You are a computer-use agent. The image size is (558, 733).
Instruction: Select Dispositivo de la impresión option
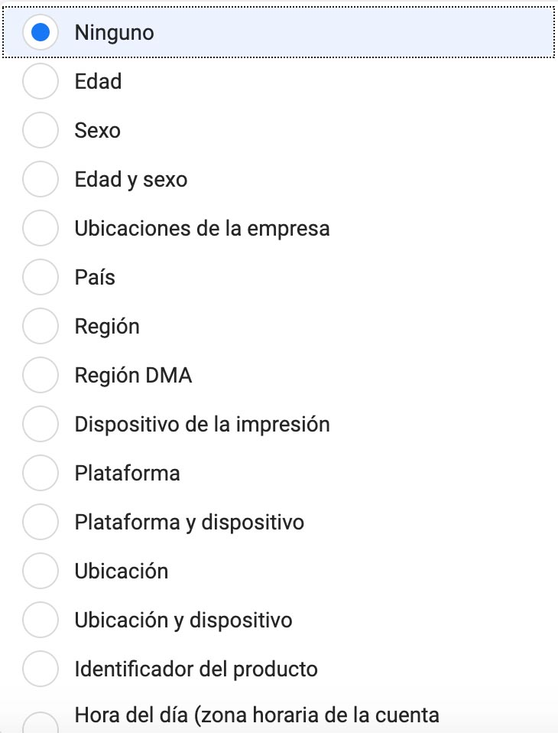coord(40,424)
